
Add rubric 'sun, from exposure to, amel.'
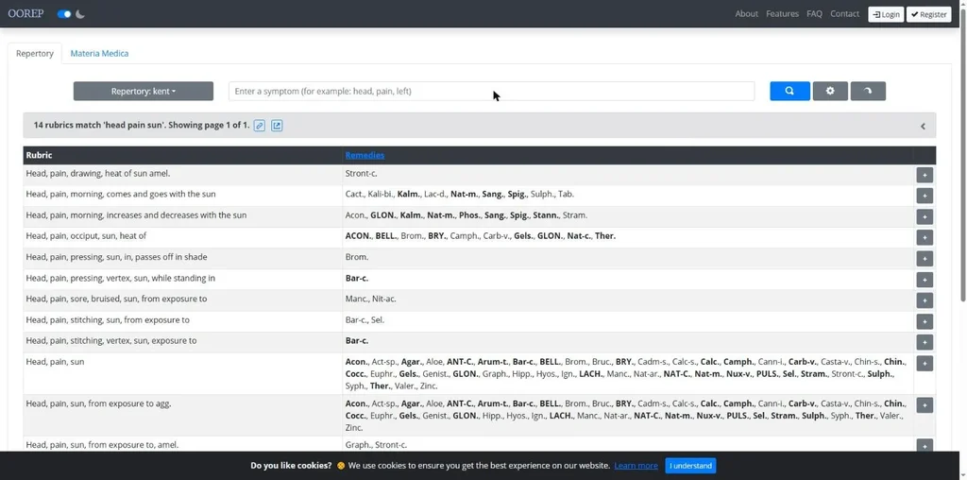tap(925, 446)
